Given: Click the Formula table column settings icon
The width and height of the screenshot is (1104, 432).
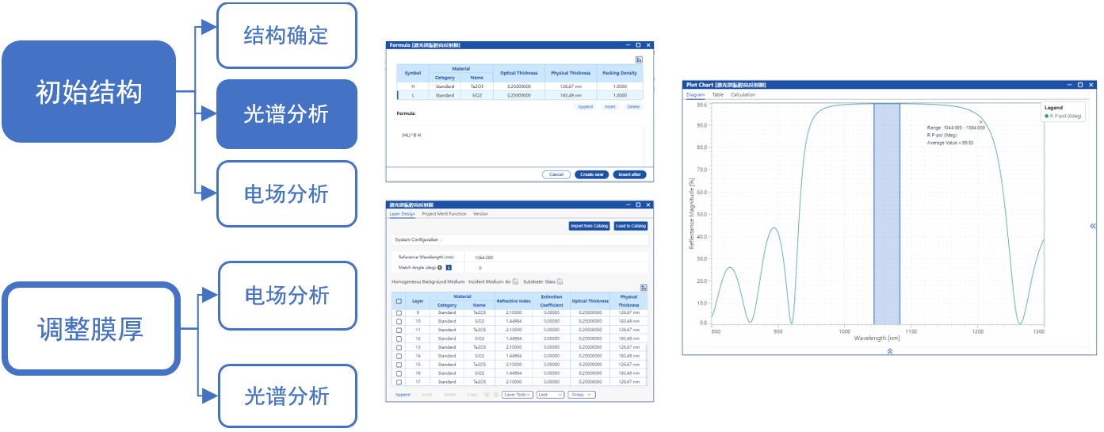Looking at the screenshot, I should [x=639, y=59].
